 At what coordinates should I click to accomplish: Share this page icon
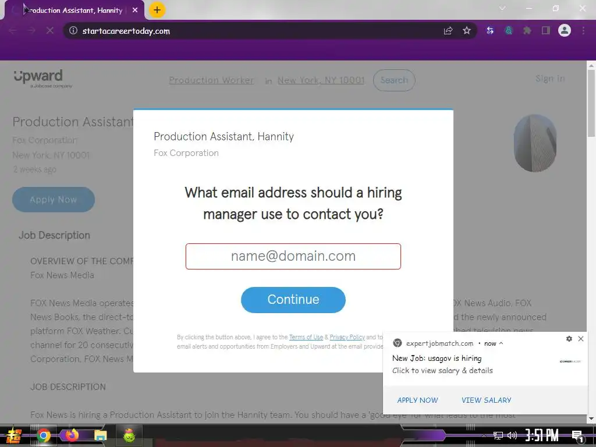448,31
